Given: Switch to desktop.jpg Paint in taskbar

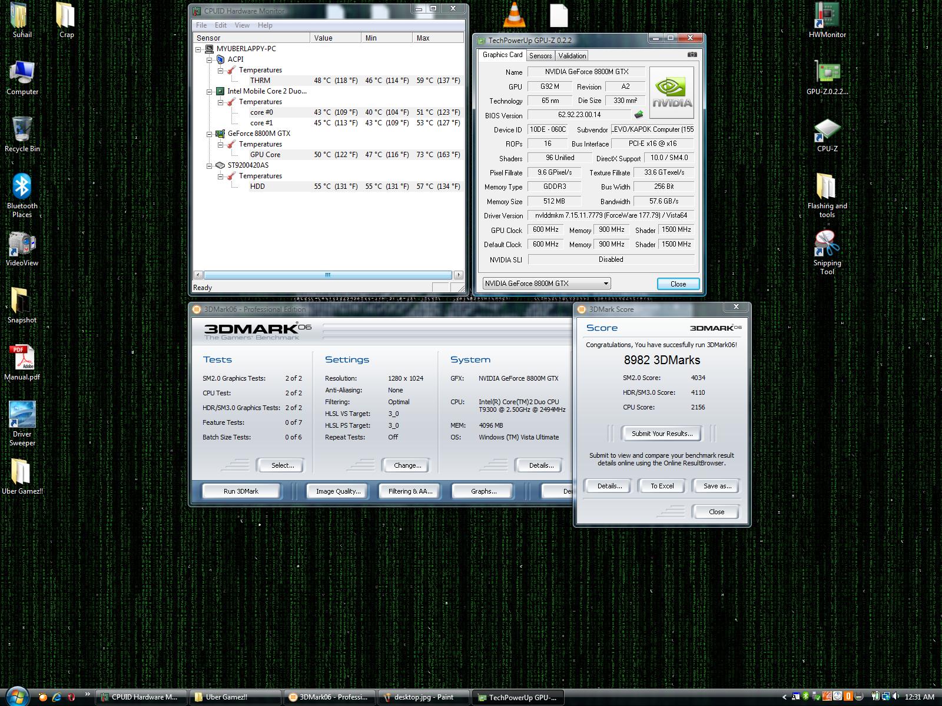Looking at the screenshot, I should [423, 697].
